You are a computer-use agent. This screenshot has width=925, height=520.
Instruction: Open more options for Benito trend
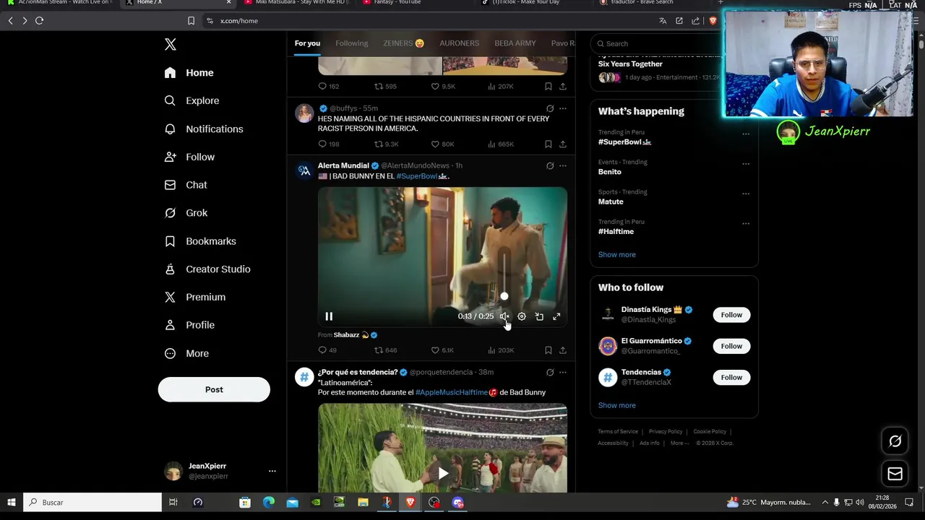coord(746,163)
